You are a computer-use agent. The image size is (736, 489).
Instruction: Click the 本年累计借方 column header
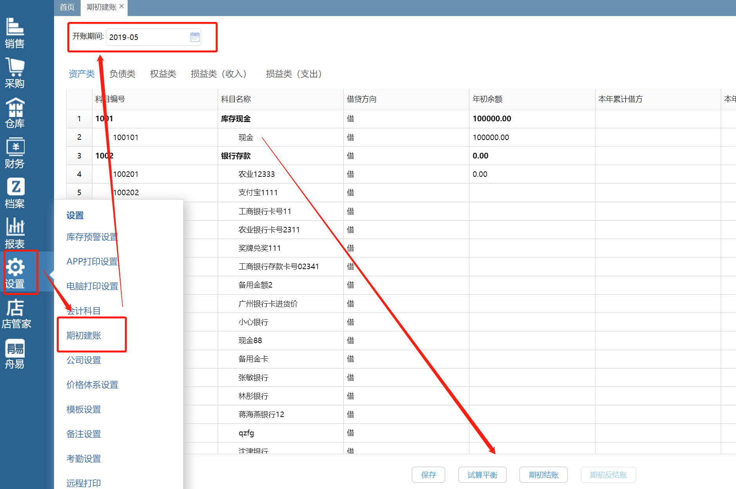coord(657,99)
